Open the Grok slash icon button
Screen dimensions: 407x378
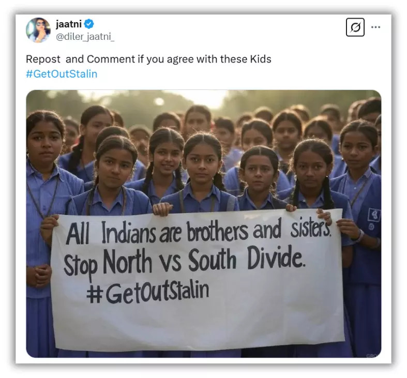tap(355, 27)
